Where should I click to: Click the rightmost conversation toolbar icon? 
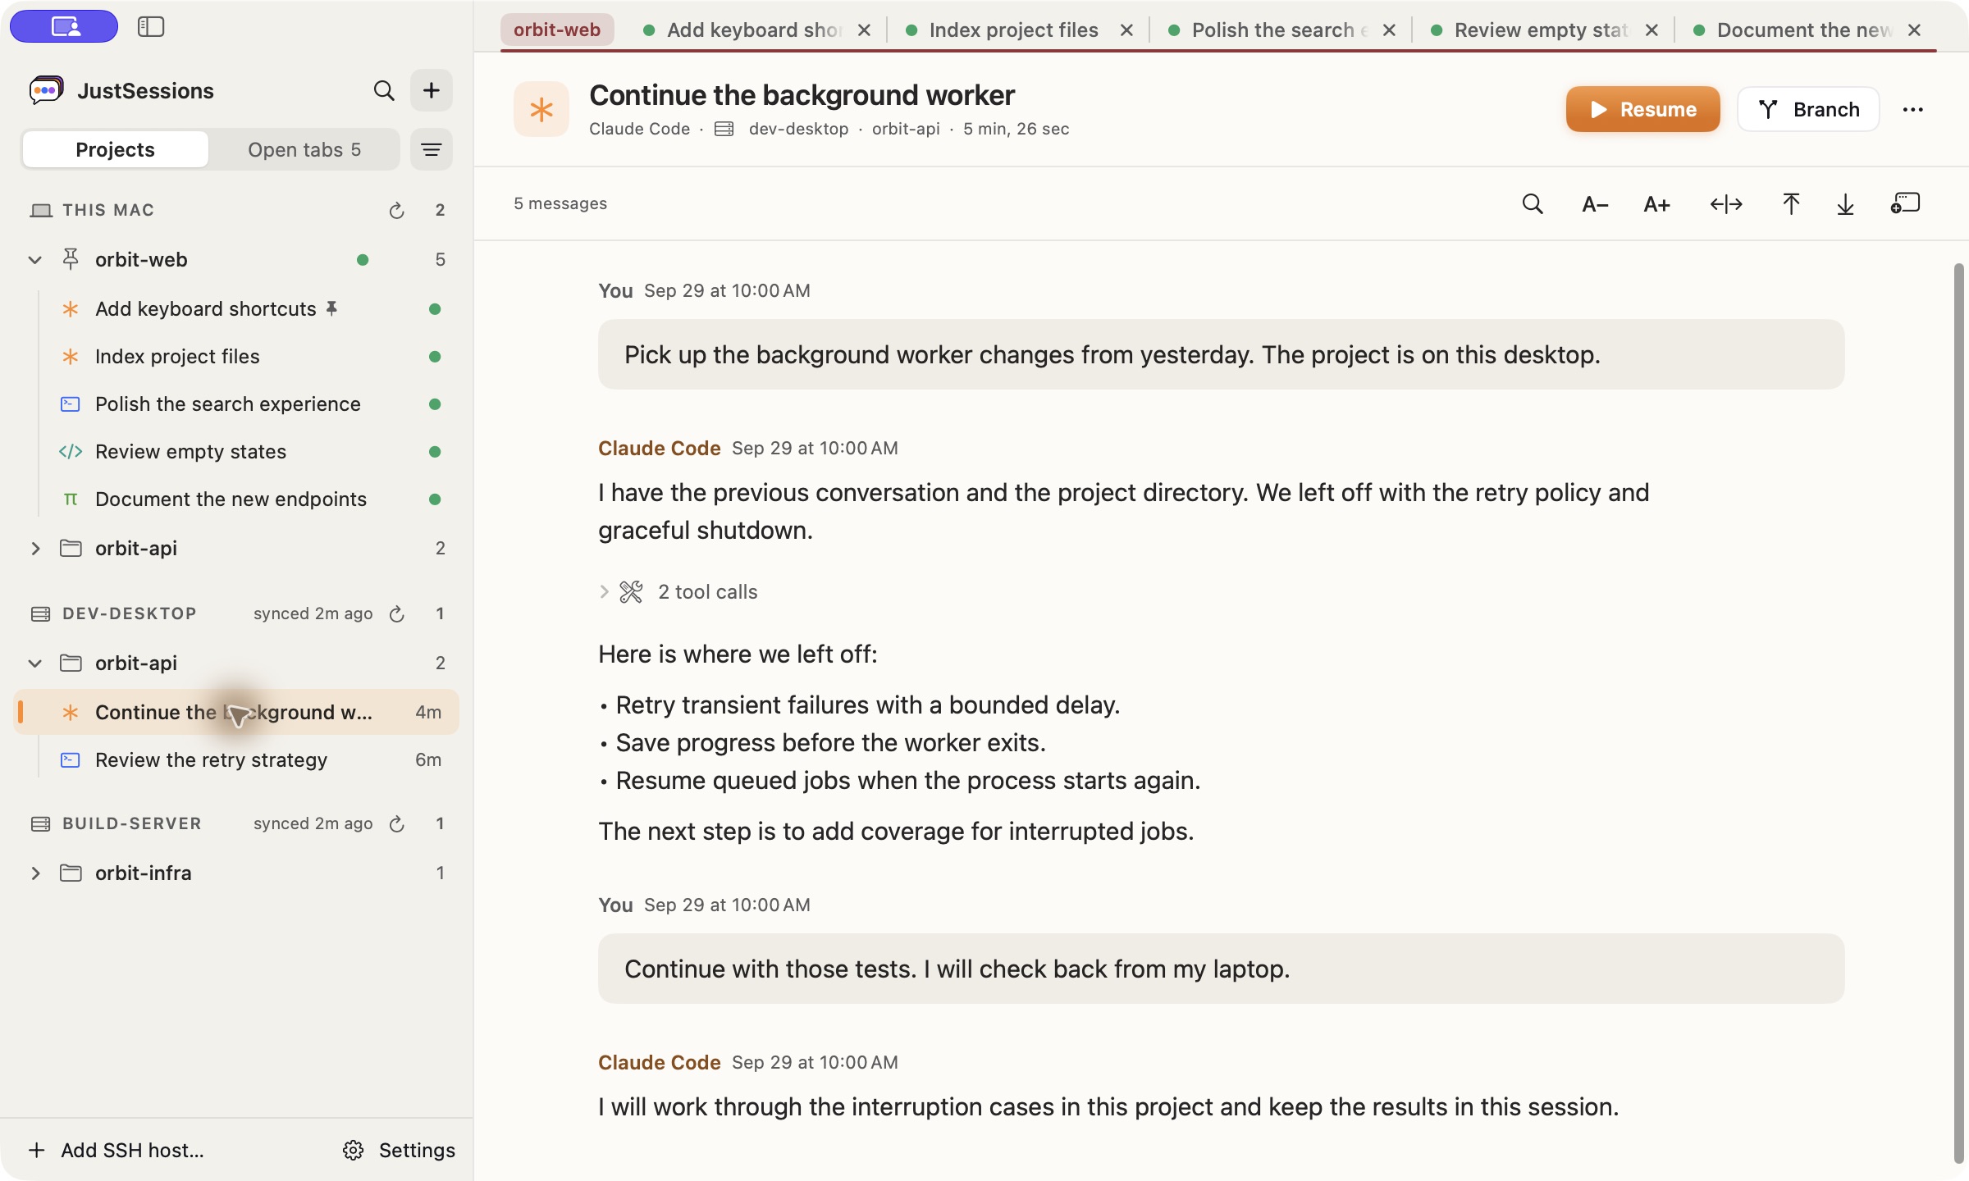[1905, 203]
